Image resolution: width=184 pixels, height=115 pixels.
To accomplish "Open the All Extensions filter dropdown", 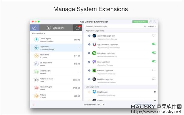I will point(39,33).
